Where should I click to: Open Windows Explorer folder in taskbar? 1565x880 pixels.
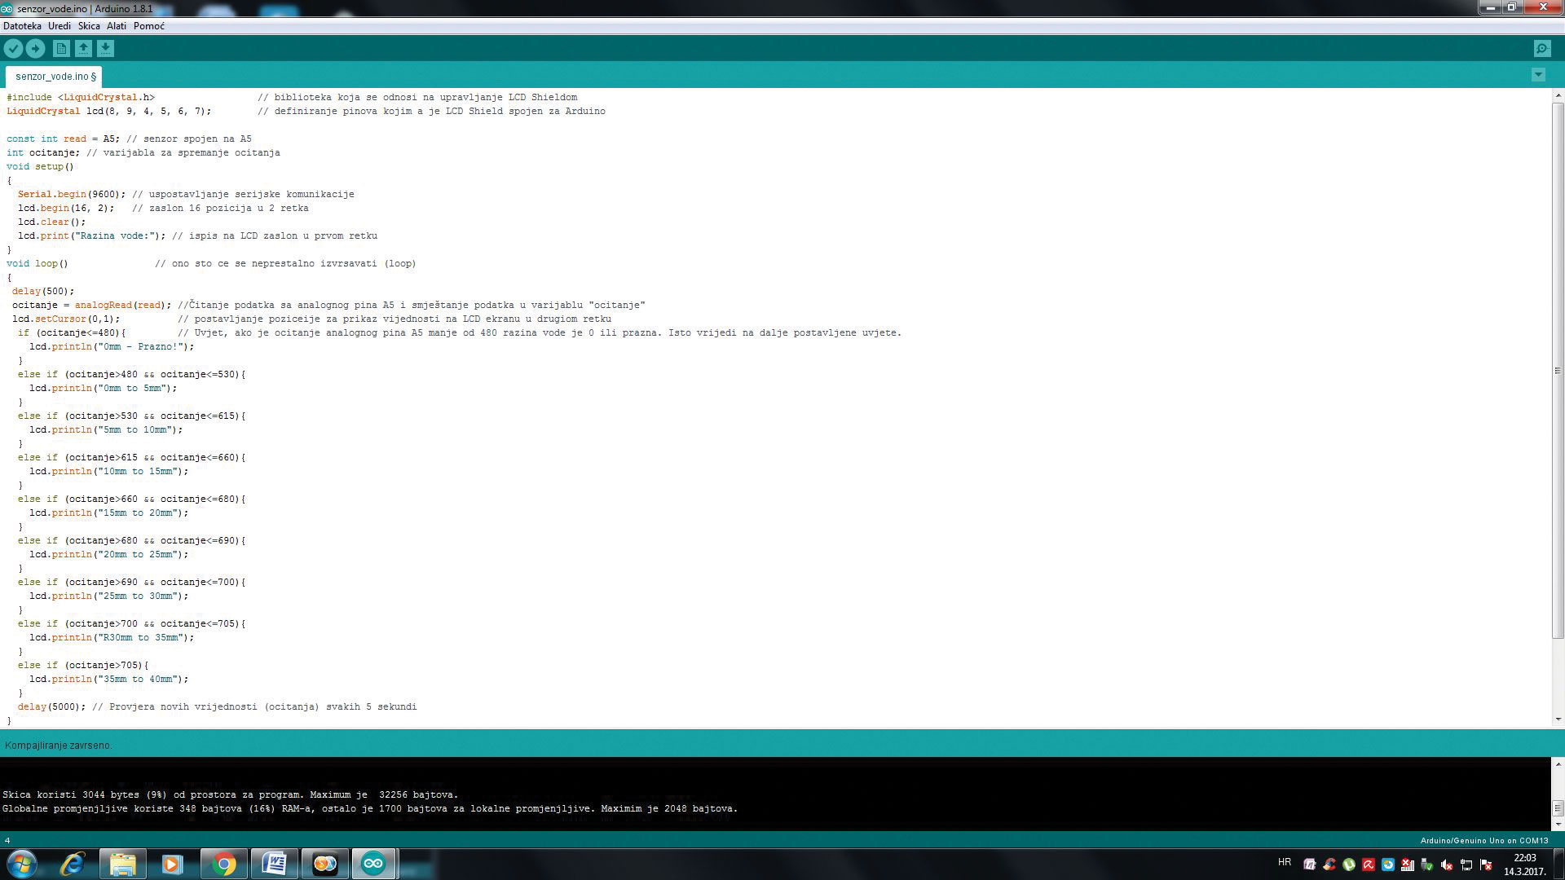(x=122, y=864)
